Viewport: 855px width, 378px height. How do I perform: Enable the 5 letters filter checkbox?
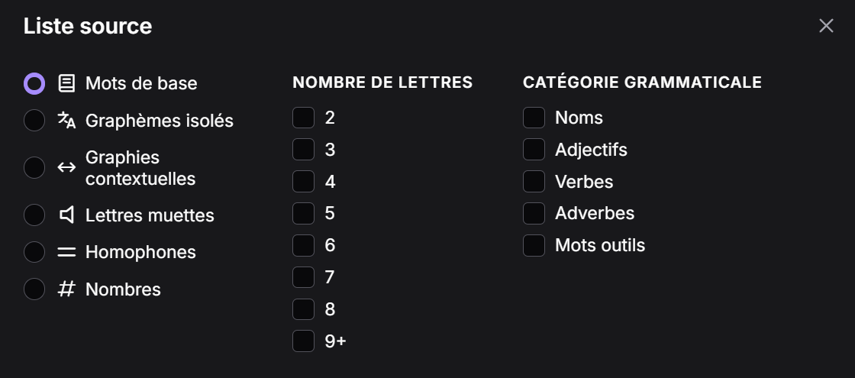304,213
